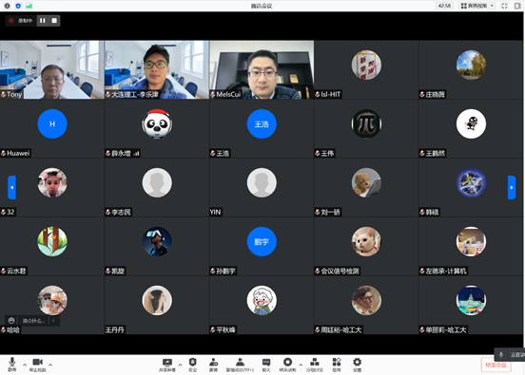Toggle the end recording button in toolbar
Image resolution: width=525 pixels, height=375 pixels.
287,365
